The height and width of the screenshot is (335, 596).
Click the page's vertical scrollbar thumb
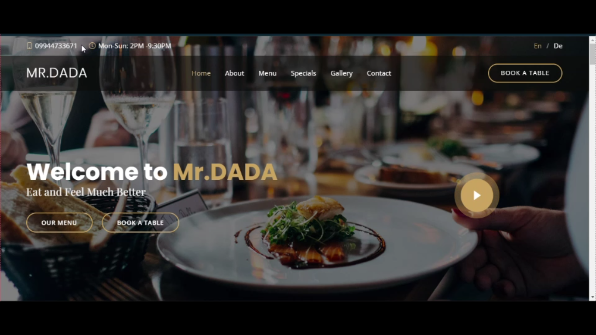coord(593,54)
